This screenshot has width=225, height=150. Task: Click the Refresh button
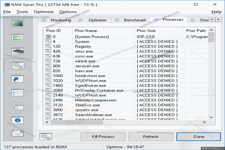pos(151,137)
